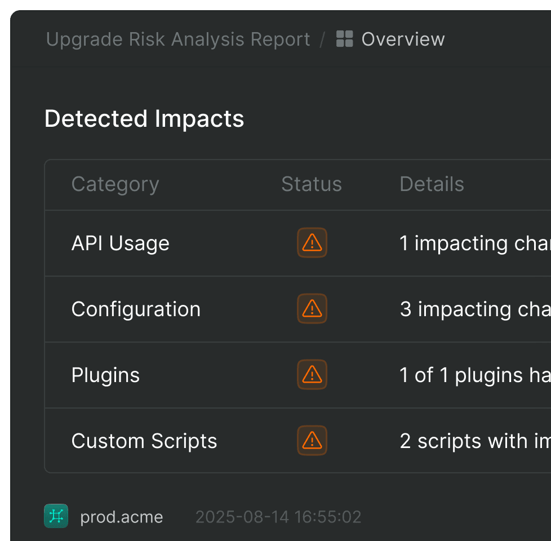Open the '1 of 1 plugins' details text
This screenshot has width=551, height=541.
(474, 375)
